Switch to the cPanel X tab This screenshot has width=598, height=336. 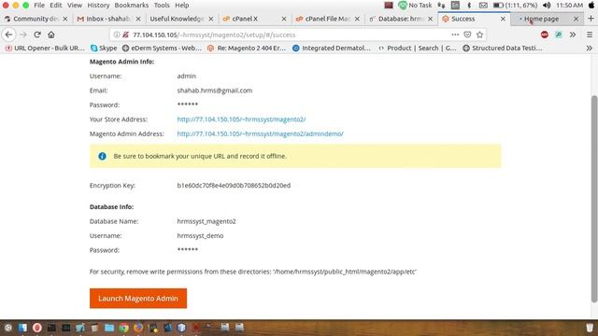pos(254,19)
